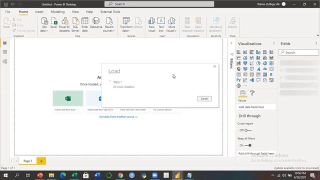320x180 pixels.
Task: Click Update available in status bar
Action: tap(296, 168)
